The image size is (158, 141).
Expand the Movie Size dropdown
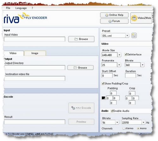tap(119, 55)
